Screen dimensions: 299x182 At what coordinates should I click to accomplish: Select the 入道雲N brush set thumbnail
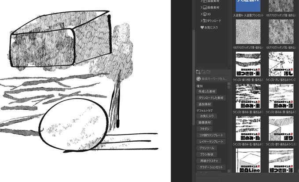248,6
